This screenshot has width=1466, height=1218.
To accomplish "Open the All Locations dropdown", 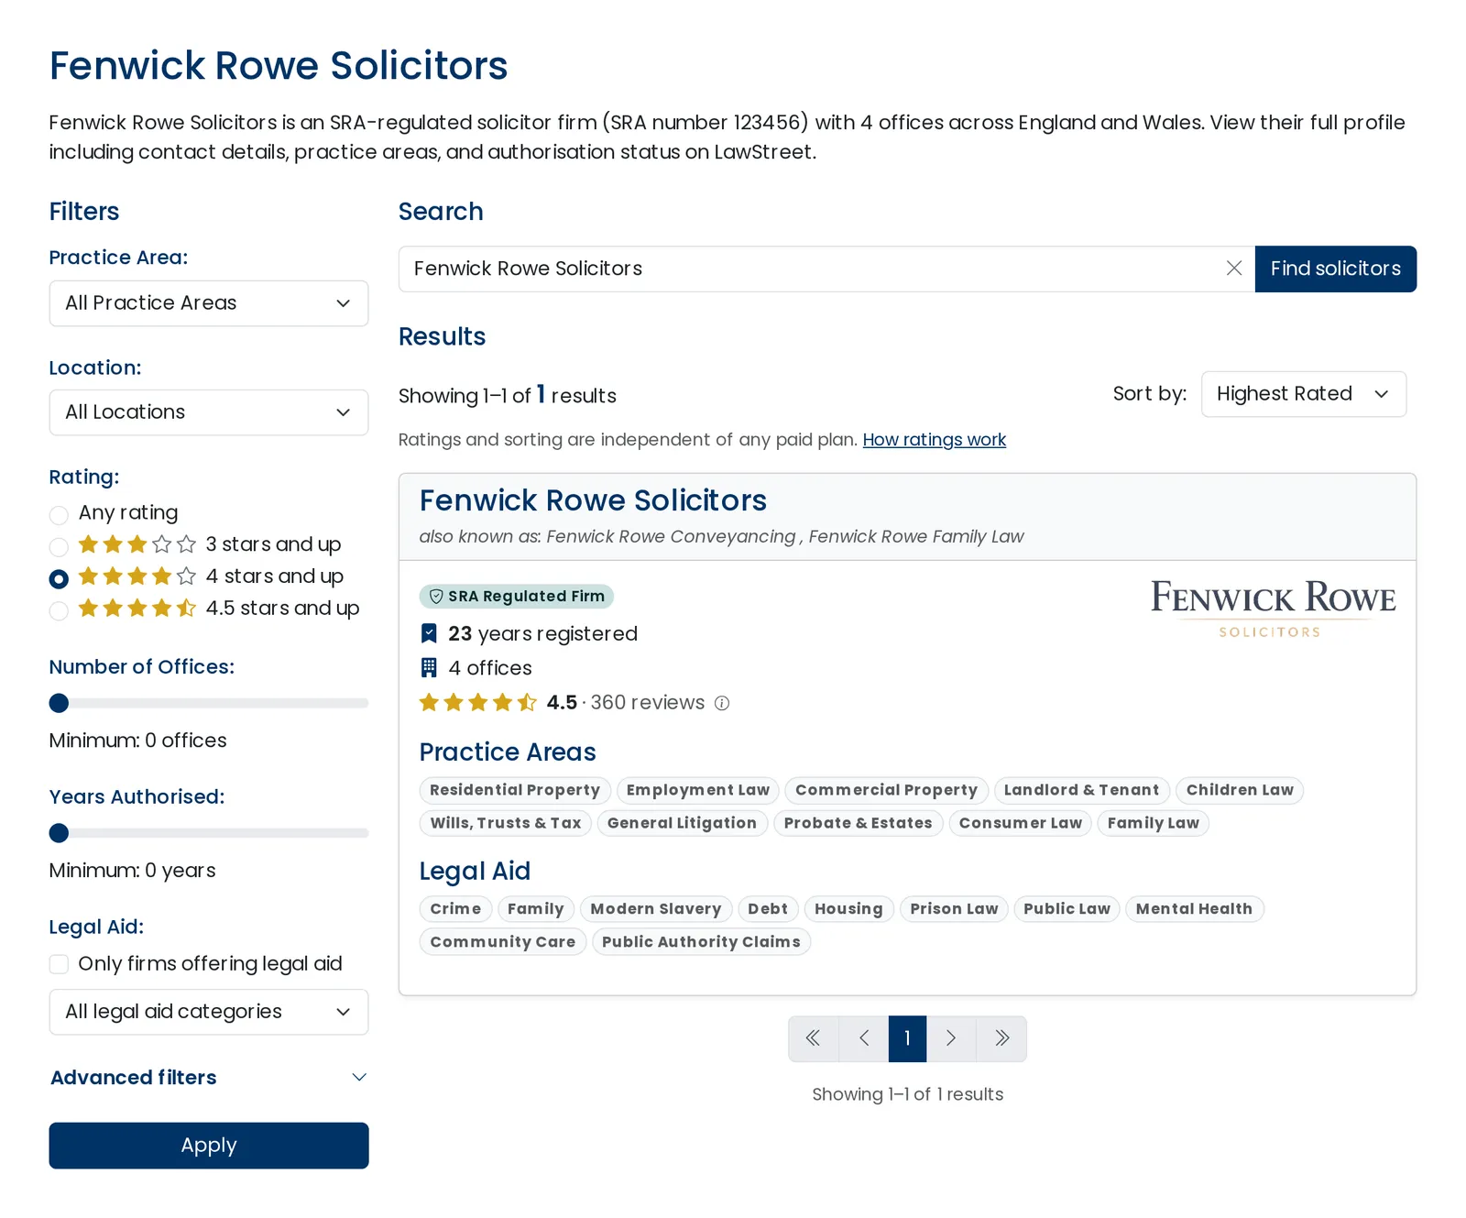I will pos(209,412).
